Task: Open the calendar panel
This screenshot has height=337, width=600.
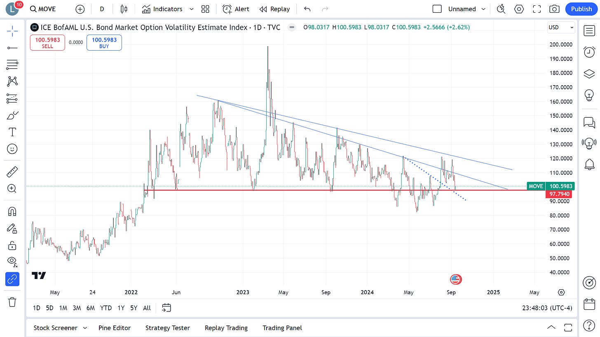Action: tap(589, 305)
